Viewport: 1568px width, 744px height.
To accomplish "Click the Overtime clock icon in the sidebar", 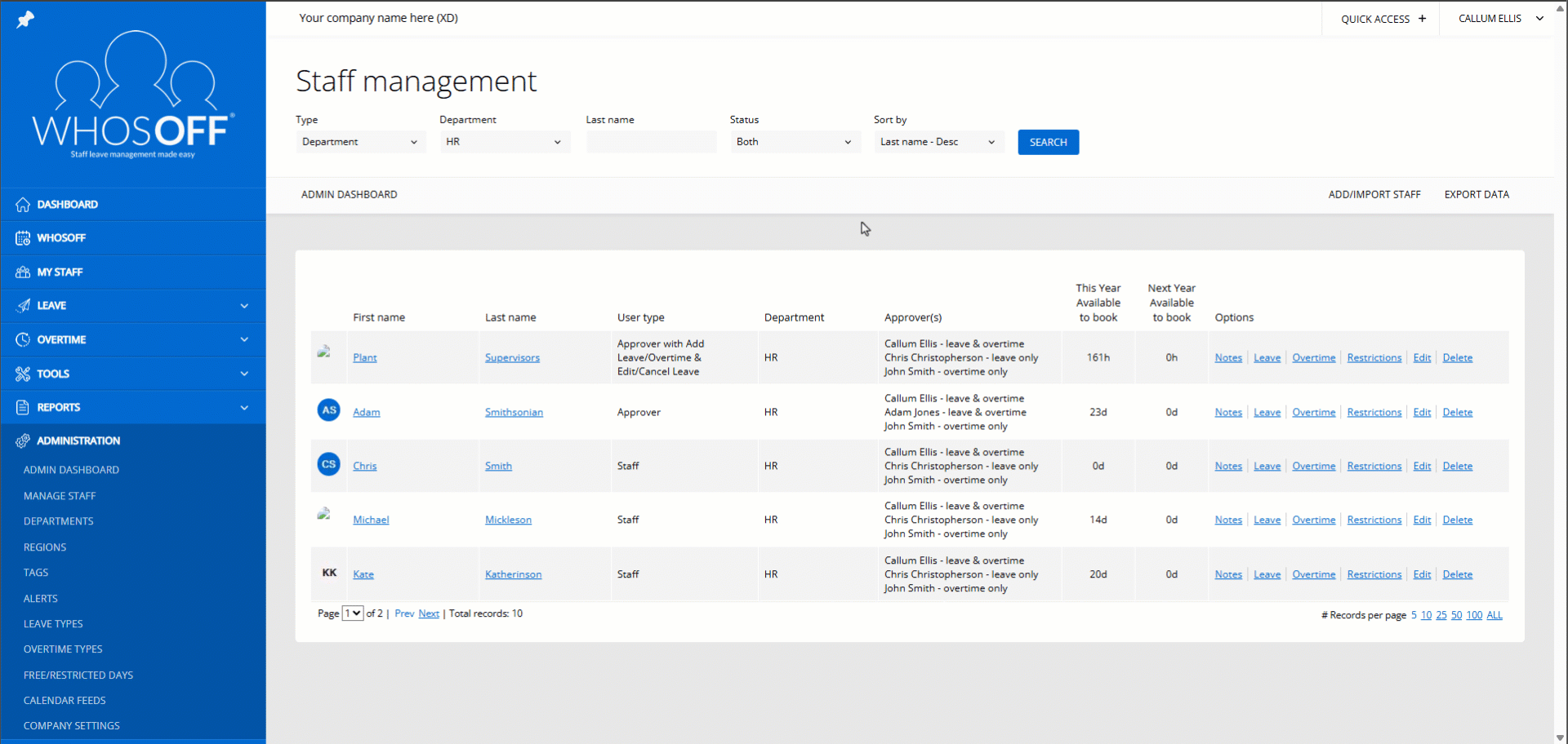I will pyautogui.click(x=23, y=339).
